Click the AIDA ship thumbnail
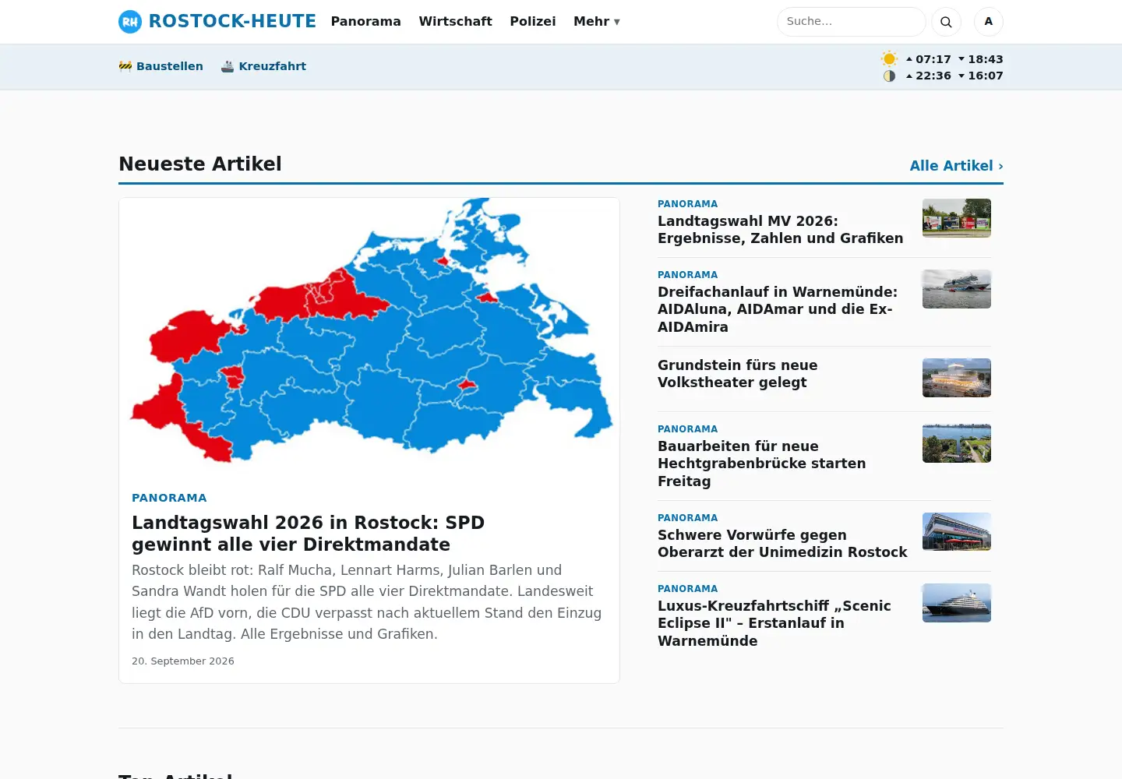 tap(957, 289)
